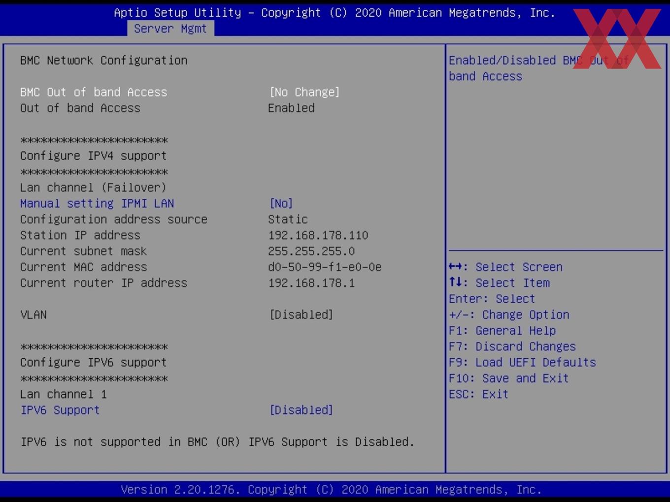The height and width of the screenshot is (502, 670).
Task: Click subnet mask 255.255.255.0
Action: (311, 251)
